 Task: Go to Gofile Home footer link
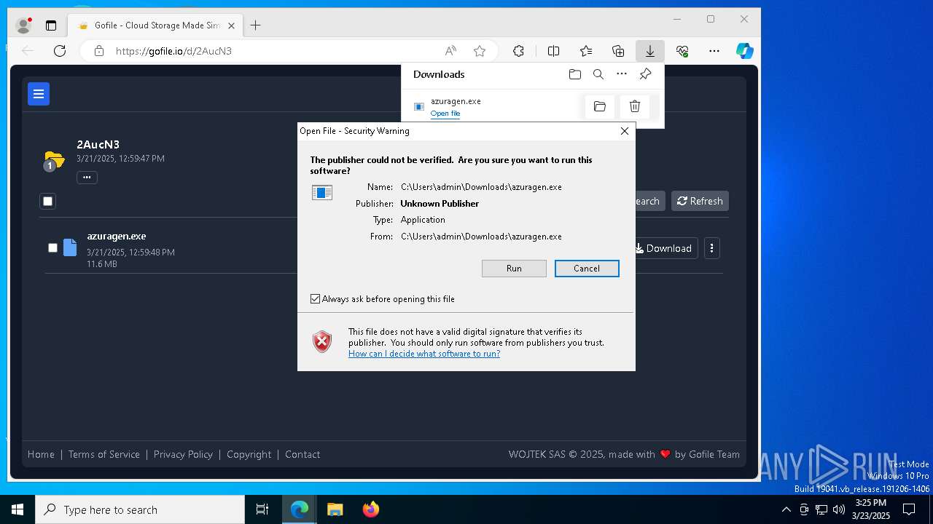pyautogui.click(x=41, y=454)
